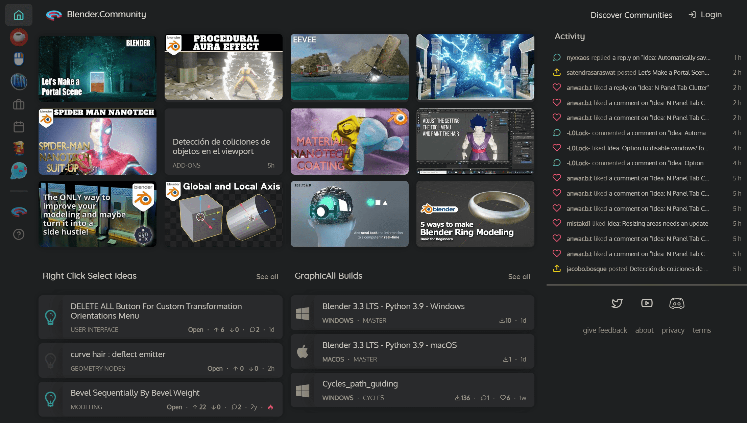Open the give feedback link
This screenshot has height=423, width=747.
click(x=605, y=330)
